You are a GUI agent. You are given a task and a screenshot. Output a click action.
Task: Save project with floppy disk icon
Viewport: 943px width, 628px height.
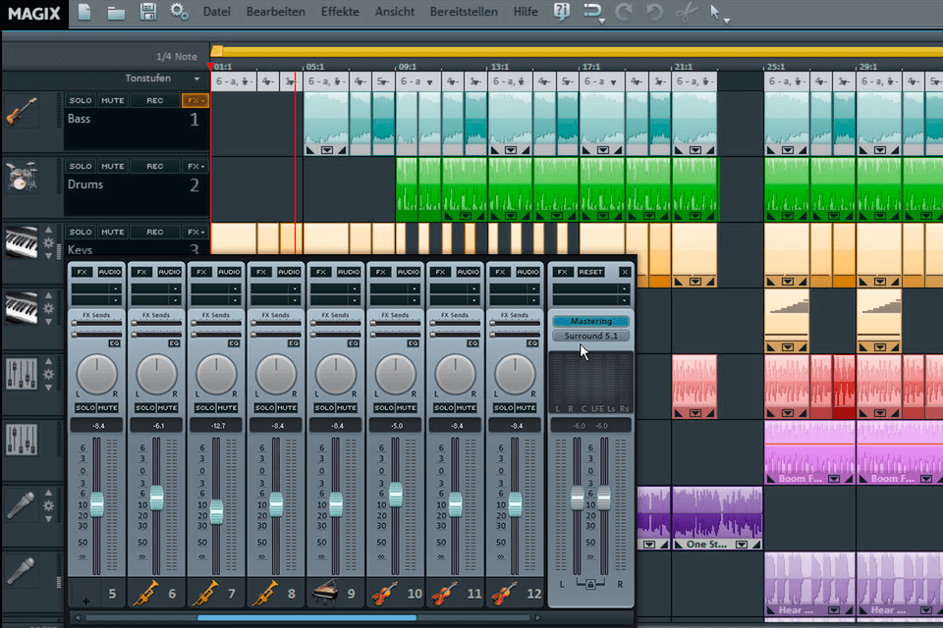tap(148, 12)
